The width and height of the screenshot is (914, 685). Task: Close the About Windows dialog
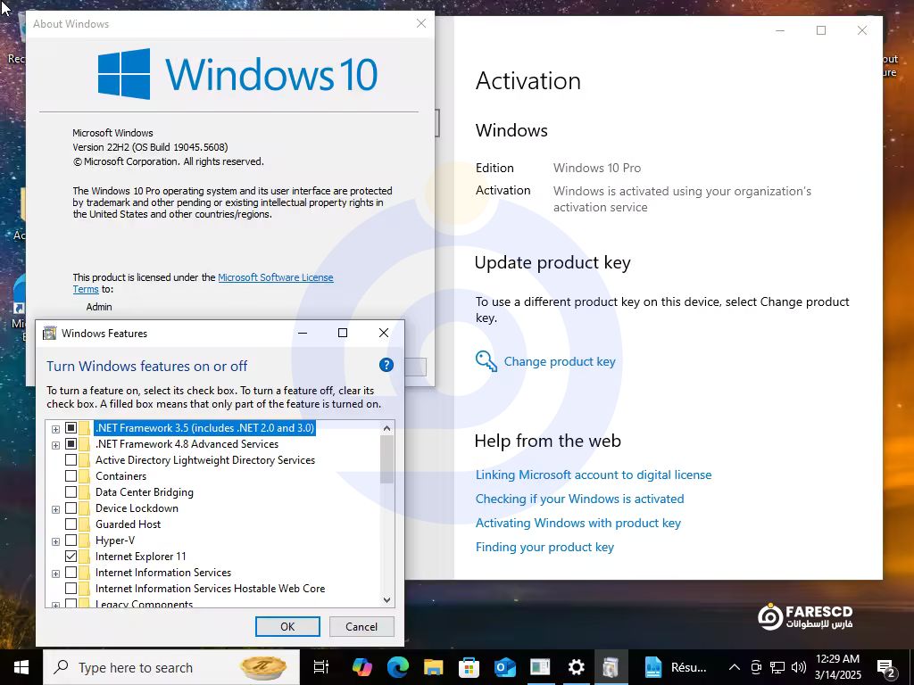pyautogui.click(x=421, y=23)
